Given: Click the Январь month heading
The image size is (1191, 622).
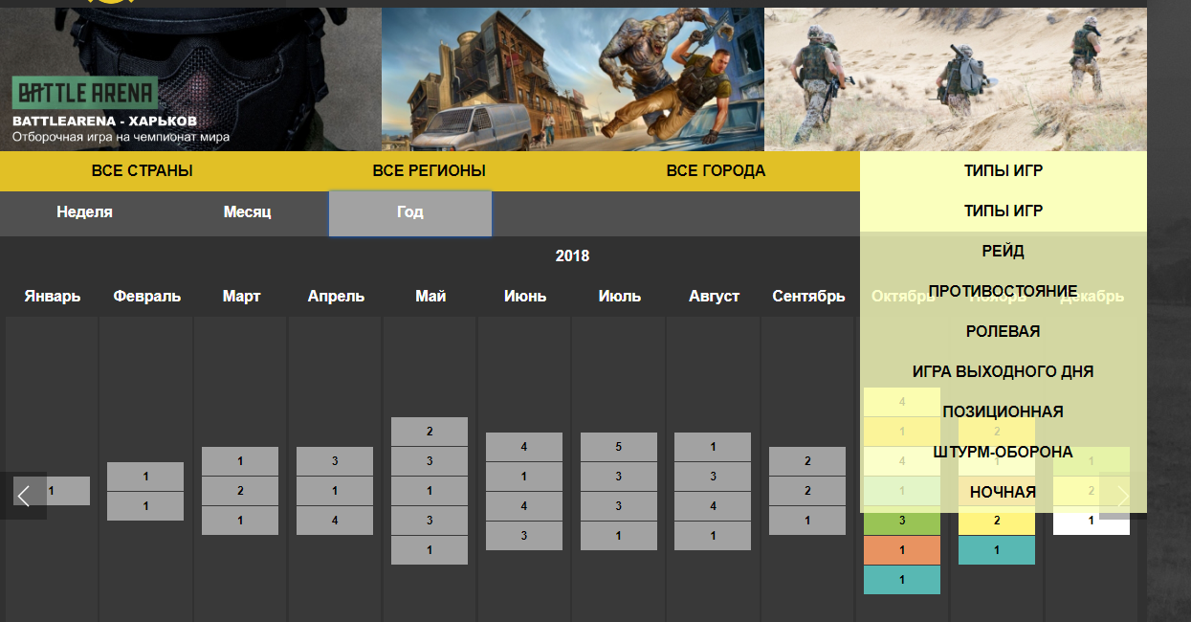Looking at the screenshot, I should 53,297.
